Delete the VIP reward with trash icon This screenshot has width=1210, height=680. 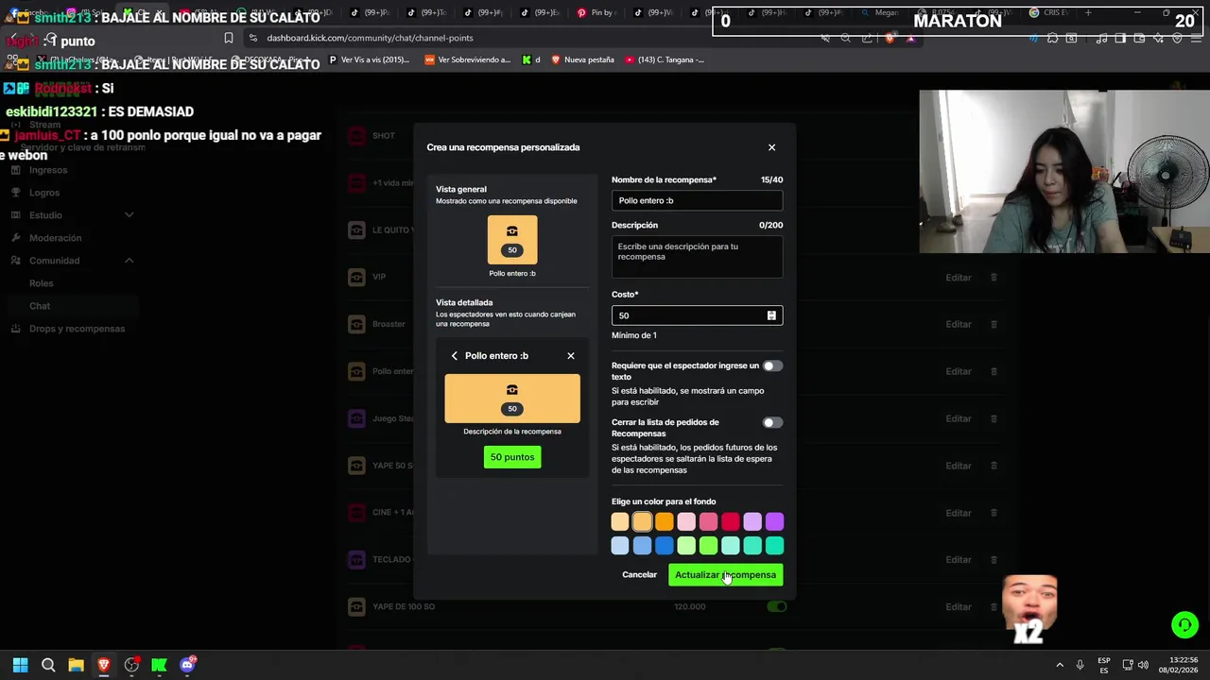[994, 277]
